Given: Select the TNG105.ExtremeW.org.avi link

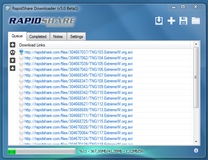Looking at the screenshot, I should 79,64.
